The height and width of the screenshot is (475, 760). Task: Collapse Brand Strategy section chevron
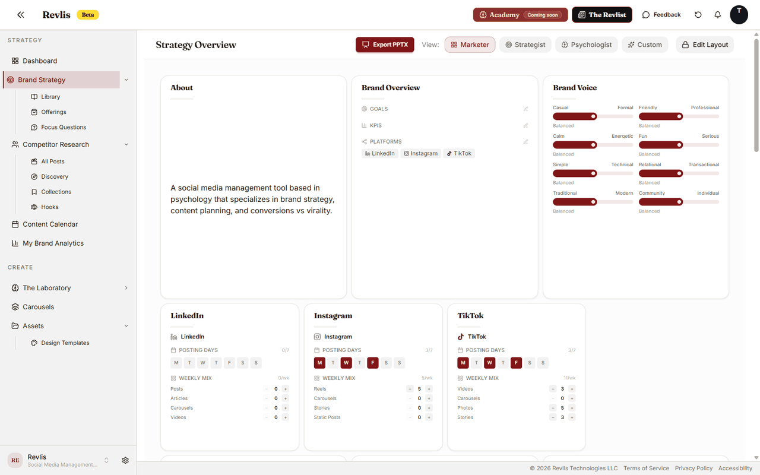pos(126,80)
